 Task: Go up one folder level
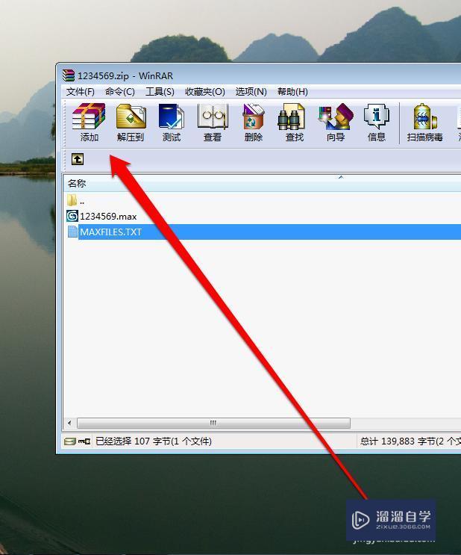[78, 159]
